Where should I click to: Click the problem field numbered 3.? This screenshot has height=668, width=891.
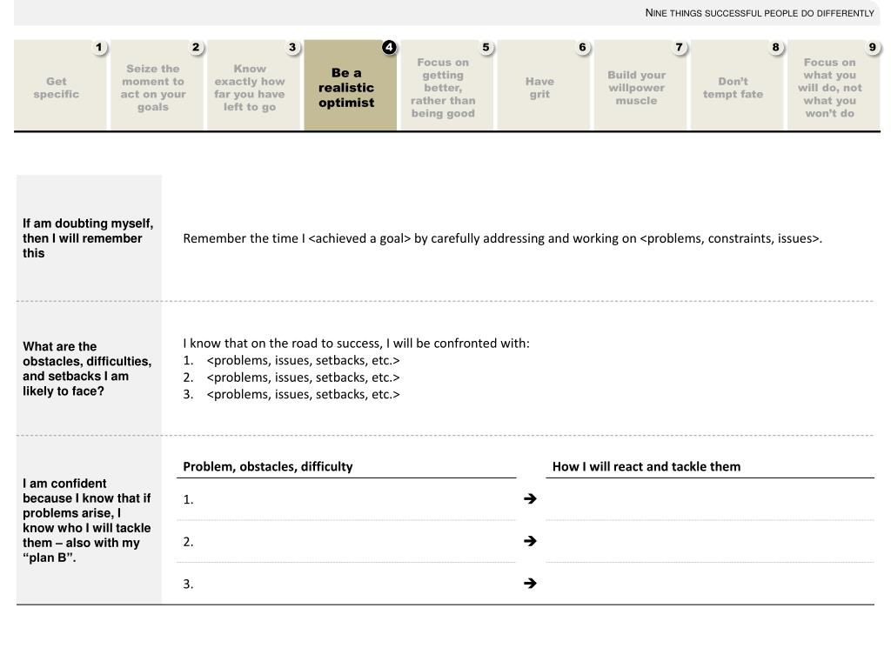click(x=346, y=584)
